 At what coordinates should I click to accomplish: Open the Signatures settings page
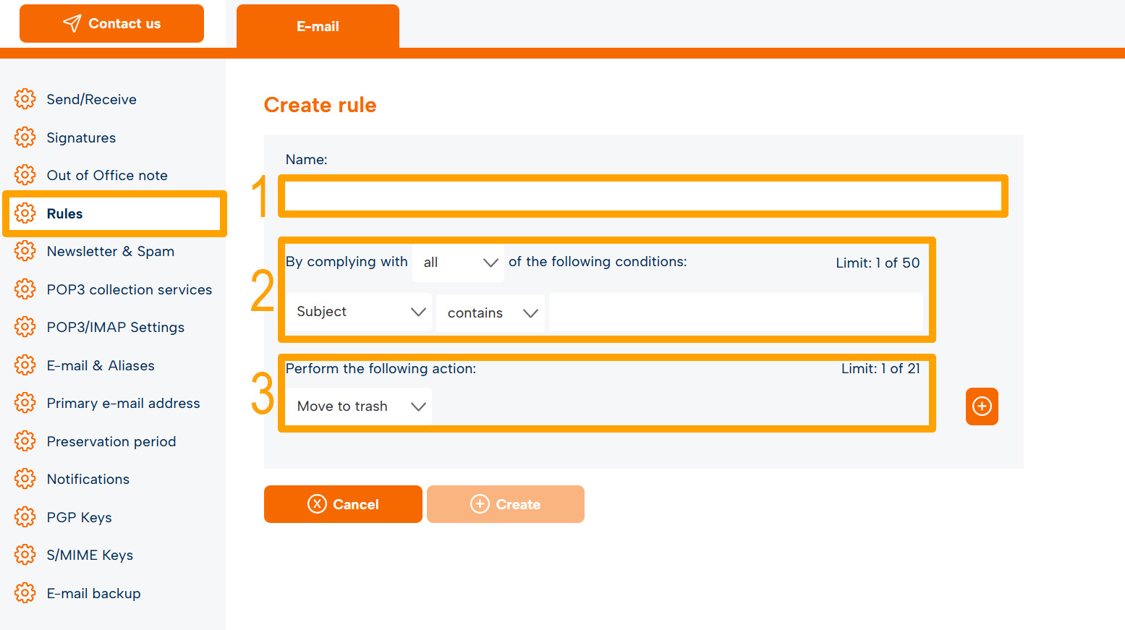tap(81, 137)
